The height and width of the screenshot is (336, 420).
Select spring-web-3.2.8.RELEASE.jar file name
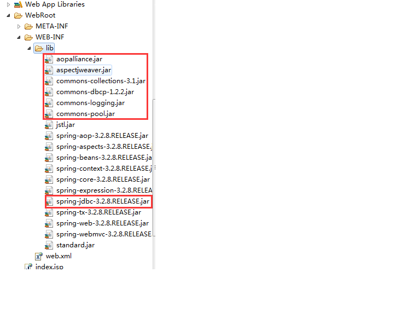[103, 223]
